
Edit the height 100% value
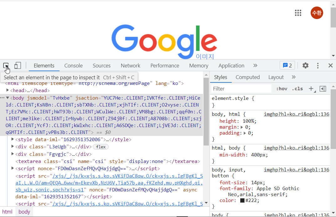click(249, 121)
